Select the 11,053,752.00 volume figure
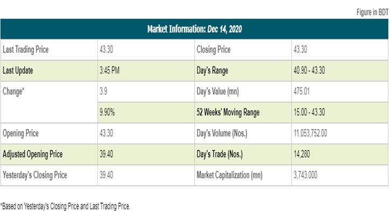 [x=315, y=133]
